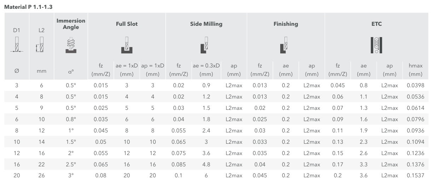Click L2 value 22 in table
432x184 pixels.
click(x=42, y=165)
